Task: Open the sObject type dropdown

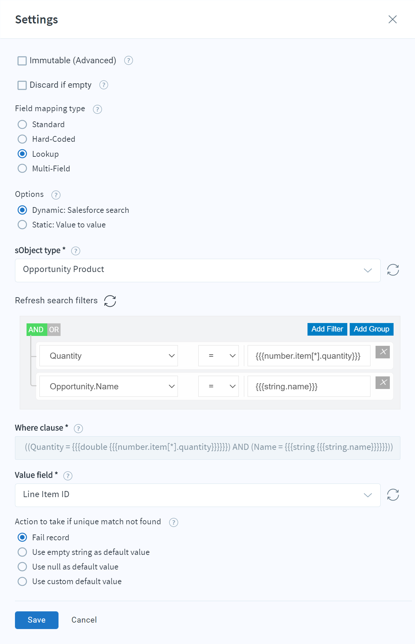Action: [x=198, y=270]
